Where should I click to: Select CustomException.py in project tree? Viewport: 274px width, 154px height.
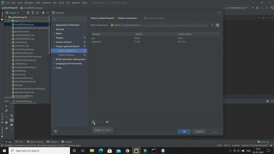(24, 50)
